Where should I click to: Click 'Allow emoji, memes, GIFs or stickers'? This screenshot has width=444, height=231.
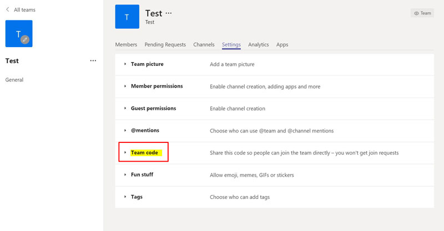coord(252,175)
